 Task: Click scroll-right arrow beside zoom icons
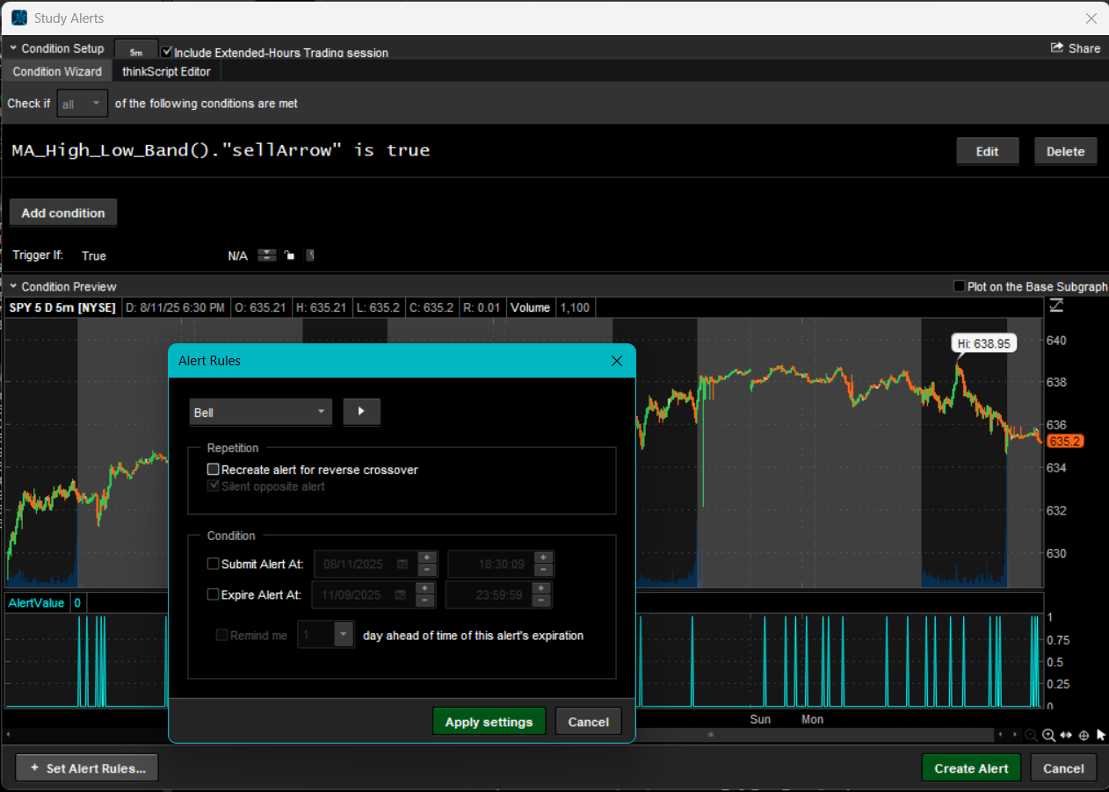[1014, 735]
